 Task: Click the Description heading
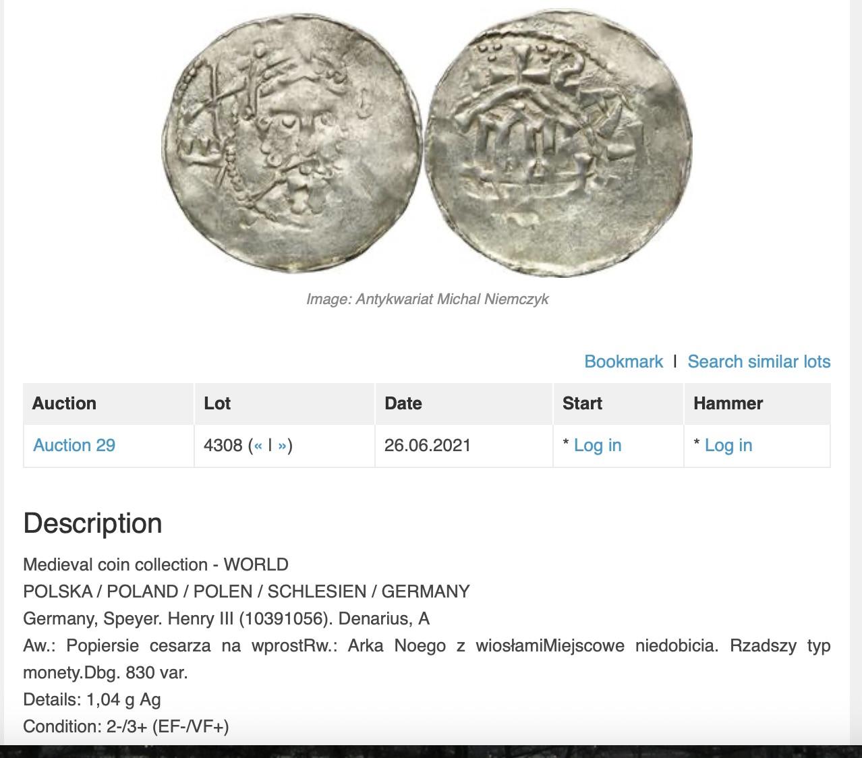click(x=93, y=523)
